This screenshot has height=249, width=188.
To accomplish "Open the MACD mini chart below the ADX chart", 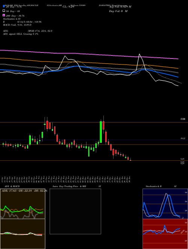I will click(x=23, y=234).
